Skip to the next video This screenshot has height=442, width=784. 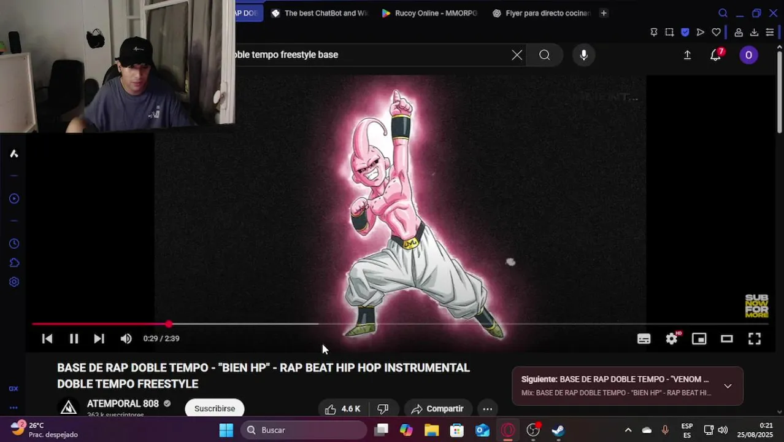99,338
